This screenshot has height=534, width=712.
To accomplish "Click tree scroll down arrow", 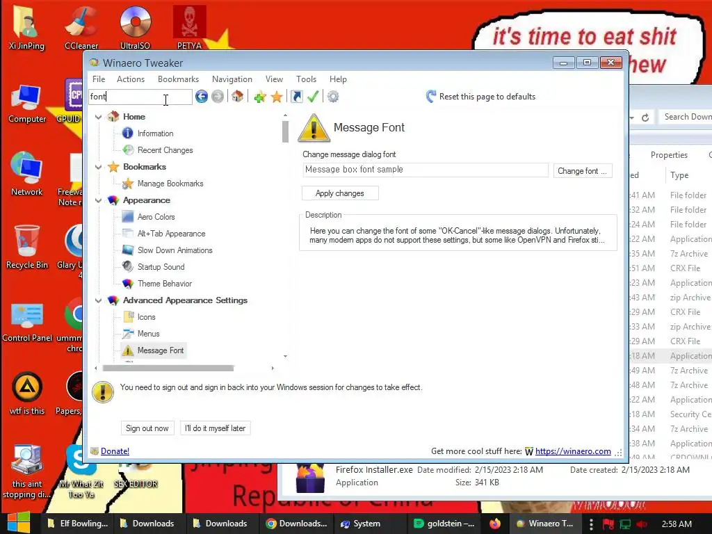I will 285,357.
